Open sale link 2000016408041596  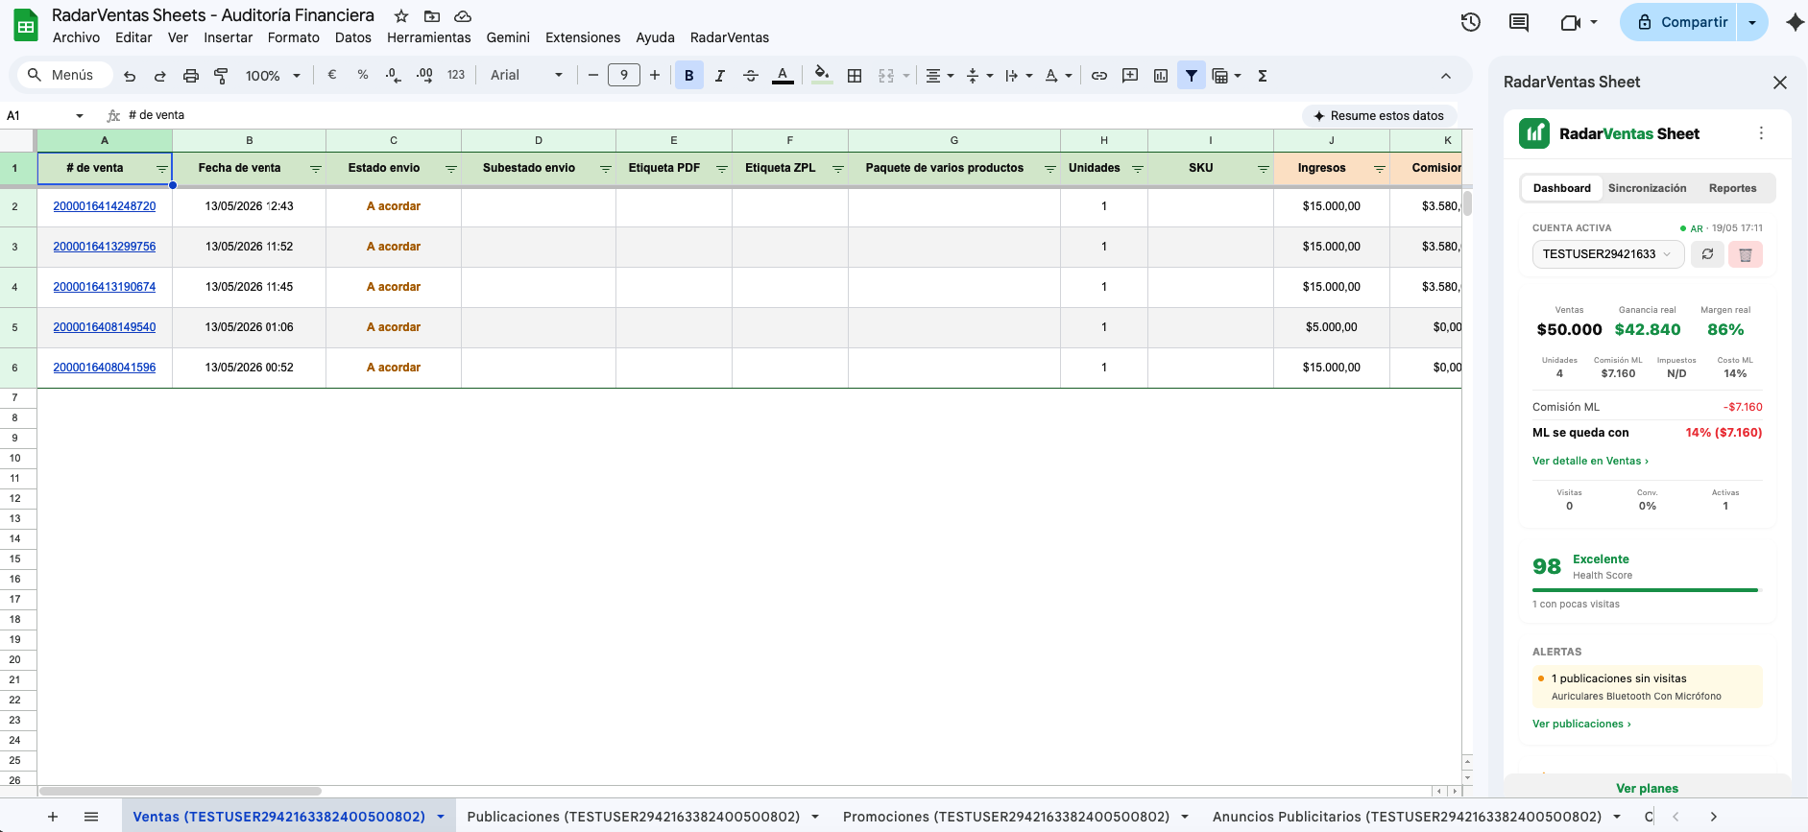(x=105, y=368)
